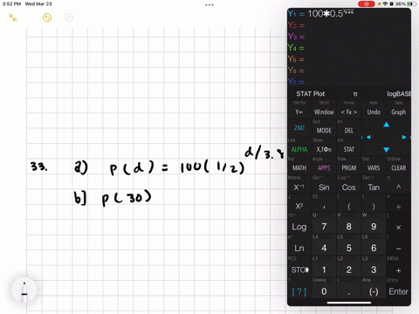The width and height of the screenshot is (419, 314).
Task: Click the CLEAR key
Action: 398,167
